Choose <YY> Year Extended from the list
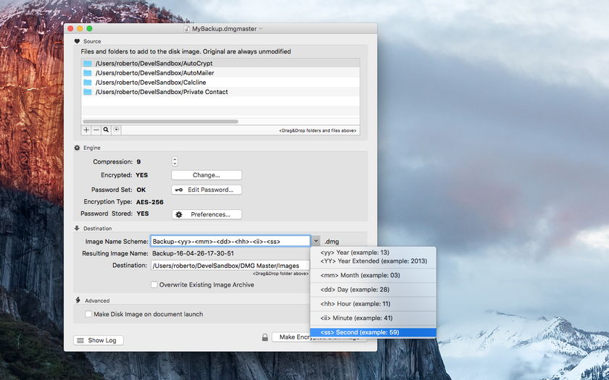The width and height of the screenshot is (609, 380). [x=373, y=261]
